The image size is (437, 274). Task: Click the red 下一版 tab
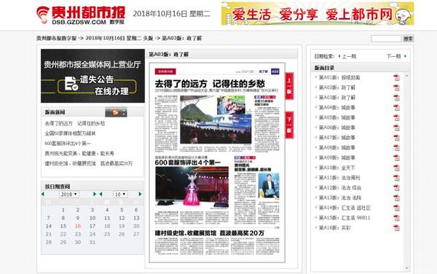(289, 125)
